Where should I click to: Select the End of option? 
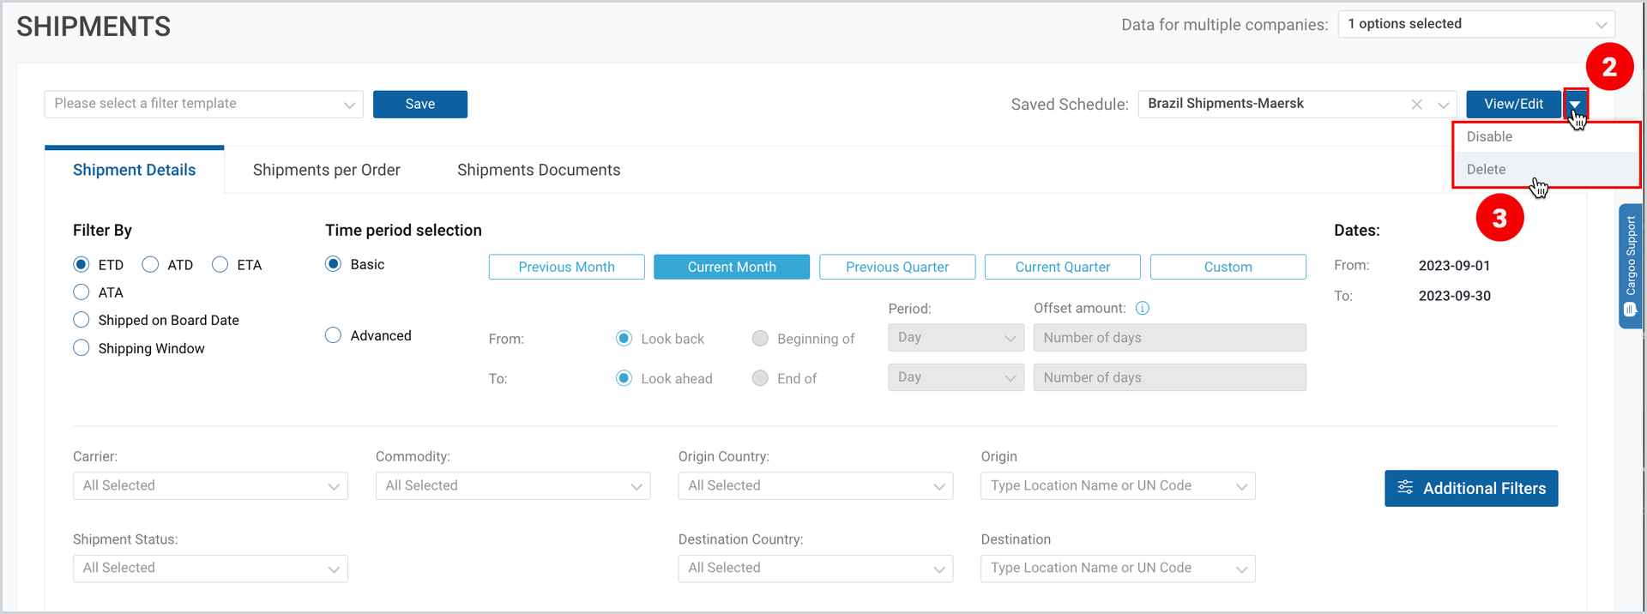click(760, 378)
